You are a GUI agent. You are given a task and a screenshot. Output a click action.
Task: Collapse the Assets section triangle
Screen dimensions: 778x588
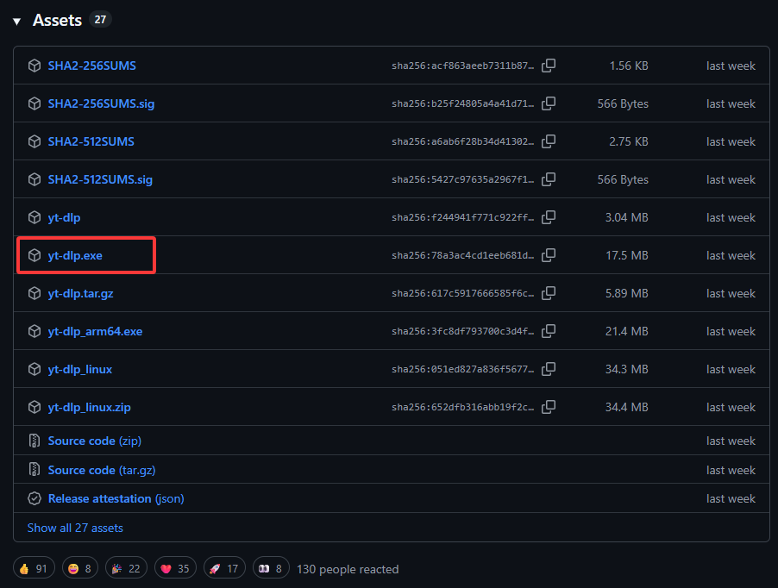[16, 21]
